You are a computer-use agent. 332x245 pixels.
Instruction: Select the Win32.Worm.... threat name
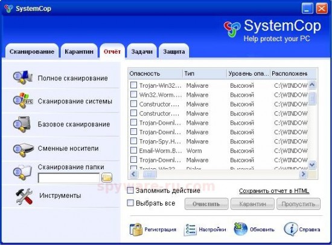161,94
